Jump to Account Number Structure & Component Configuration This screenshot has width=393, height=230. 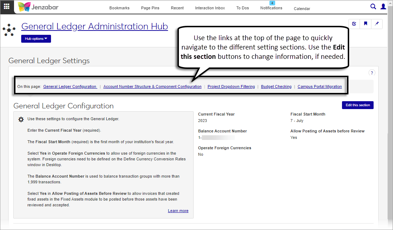coord(152,86)
